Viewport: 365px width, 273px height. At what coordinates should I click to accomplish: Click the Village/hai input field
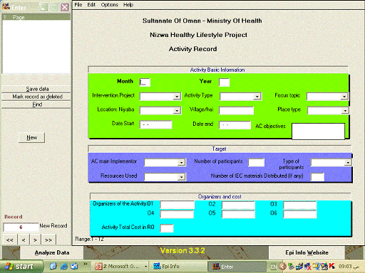point(236,110)
